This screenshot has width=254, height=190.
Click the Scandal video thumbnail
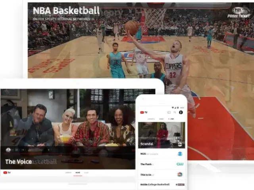[x=162, y=133]
